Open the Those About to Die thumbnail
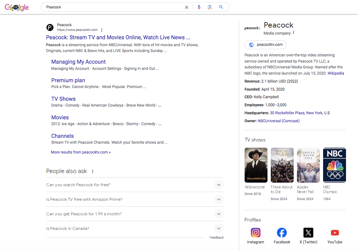The height and width of the screenshot is (251, 358). (282, 165)
